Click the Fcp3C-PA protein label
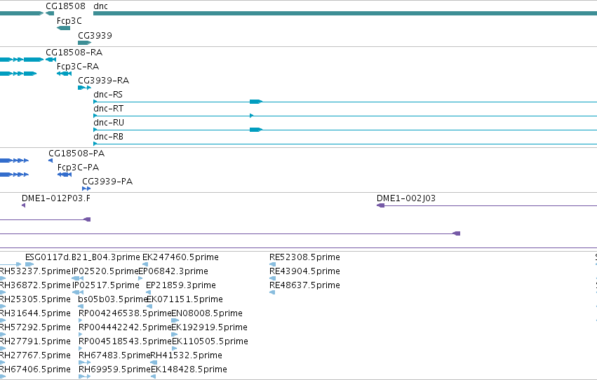The width and height of the screenshot is (597, 380). (78, 168)
